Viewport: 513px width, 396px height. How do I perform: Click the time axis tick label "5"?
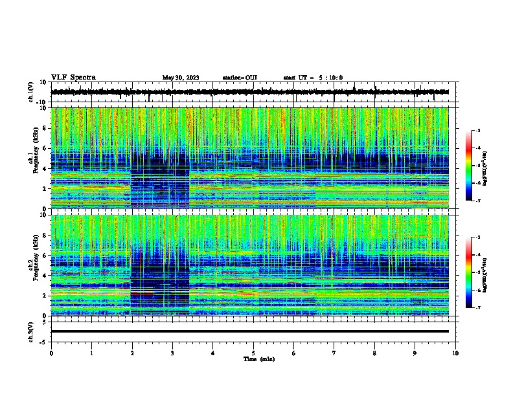point(253,353)
